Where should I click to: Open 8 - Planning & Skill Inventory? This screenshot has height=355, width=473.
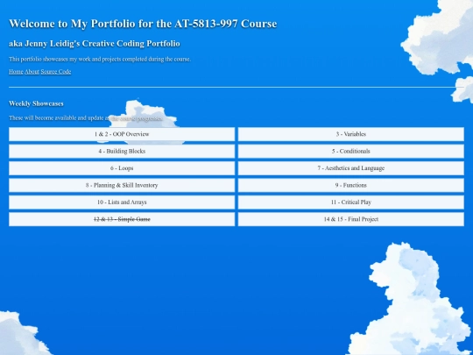click(x=122, y=185)
